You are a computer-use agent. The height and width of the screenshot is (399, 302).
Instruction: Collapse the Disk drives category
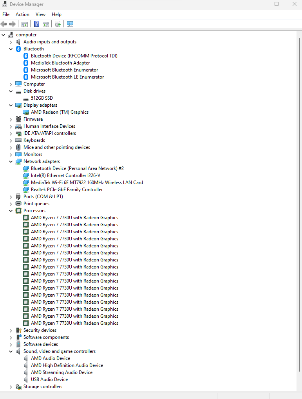[11, 91]
